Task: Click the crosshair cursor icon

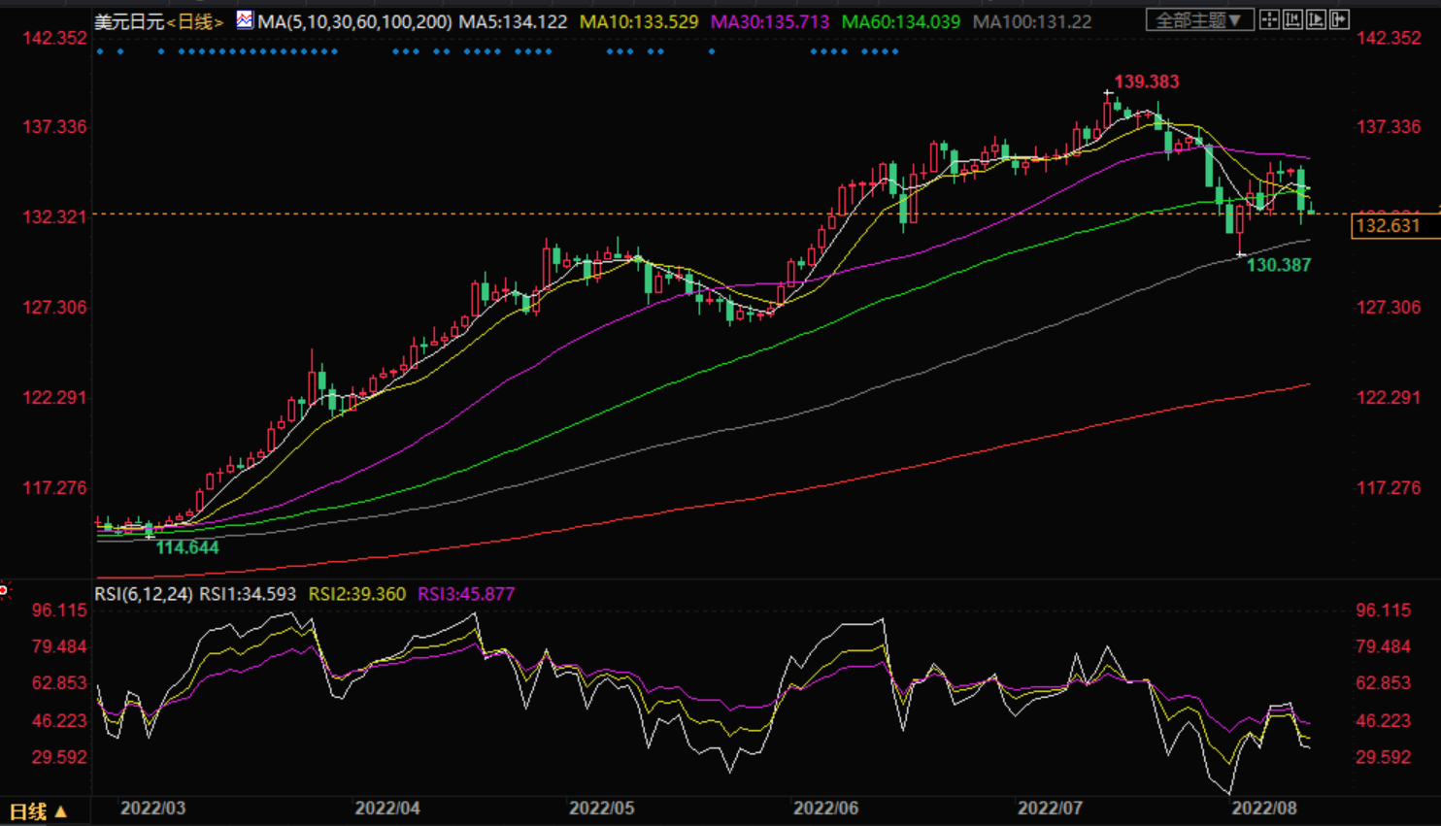Action: point(1269,20)
